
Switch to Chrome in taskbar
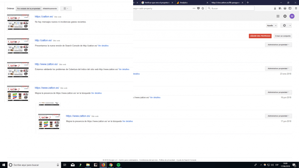pyautogui.click(x=111, y=165)
